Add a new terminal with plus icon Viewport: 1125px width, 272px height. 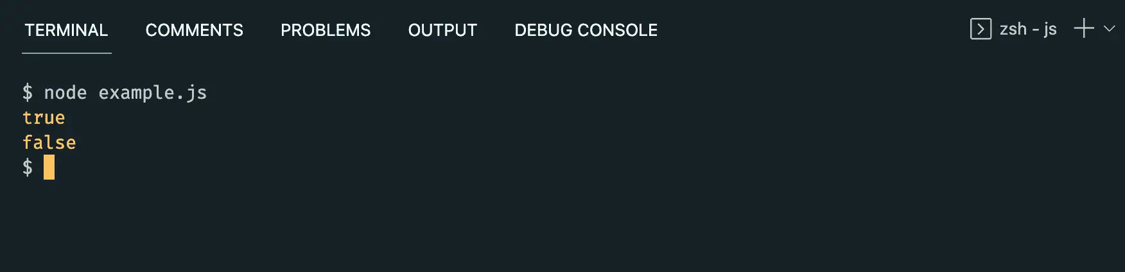click(1084, 28)
